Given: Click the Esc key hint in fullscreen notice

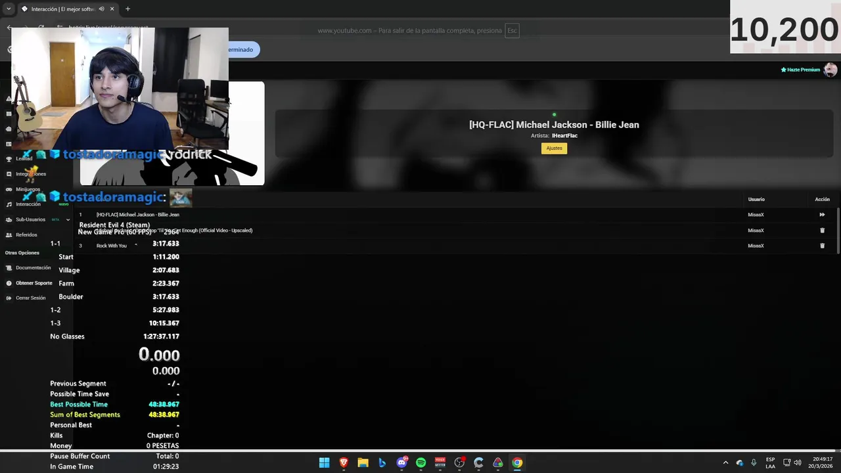Looking at the screenshot, I should (512, 31).
